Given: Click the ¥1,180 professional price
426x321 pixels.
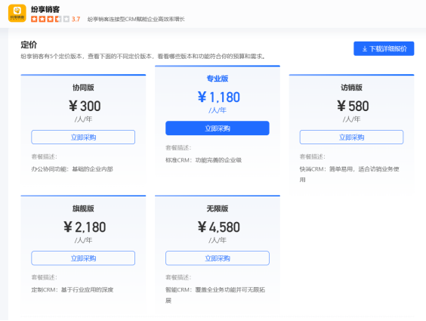Looking at the screenshot, I should [x=219, y=97].
